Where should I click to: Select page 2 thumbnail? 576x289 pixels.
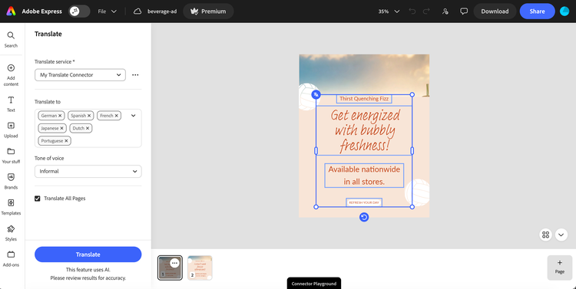point(200,268)
